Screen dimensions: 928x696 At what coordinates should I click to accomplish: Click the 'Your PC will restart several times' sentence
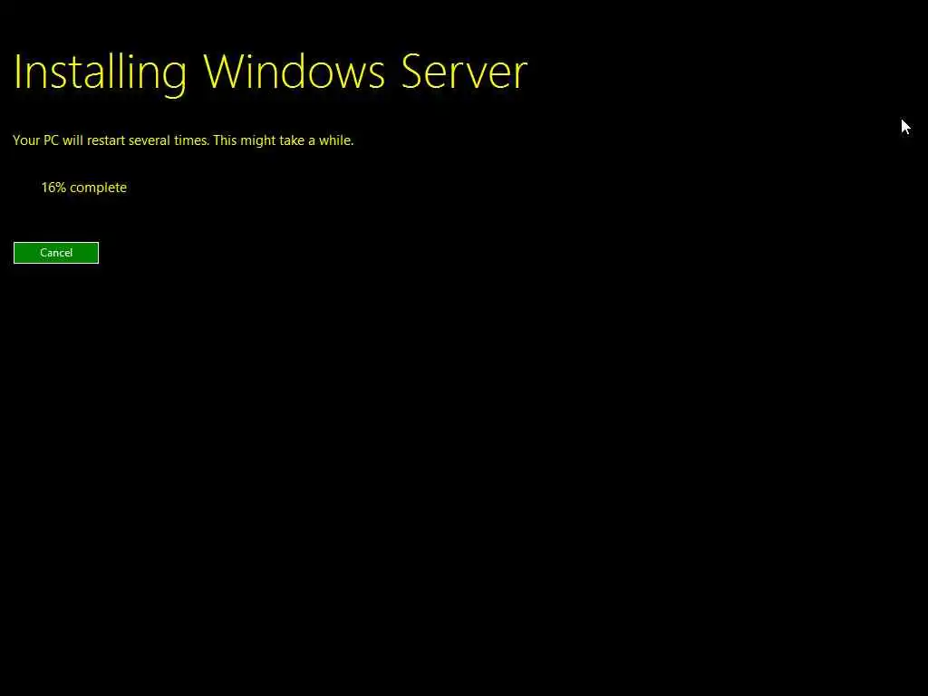111,140
